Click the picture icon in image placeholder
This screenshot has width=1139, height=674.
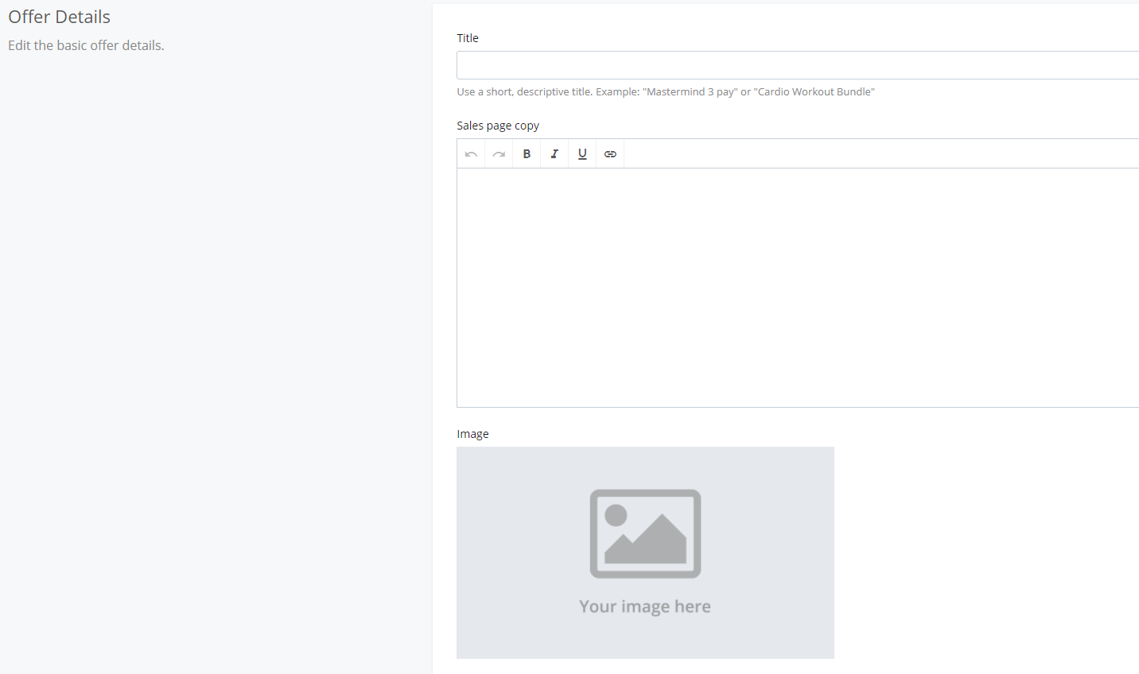[645, 533]
